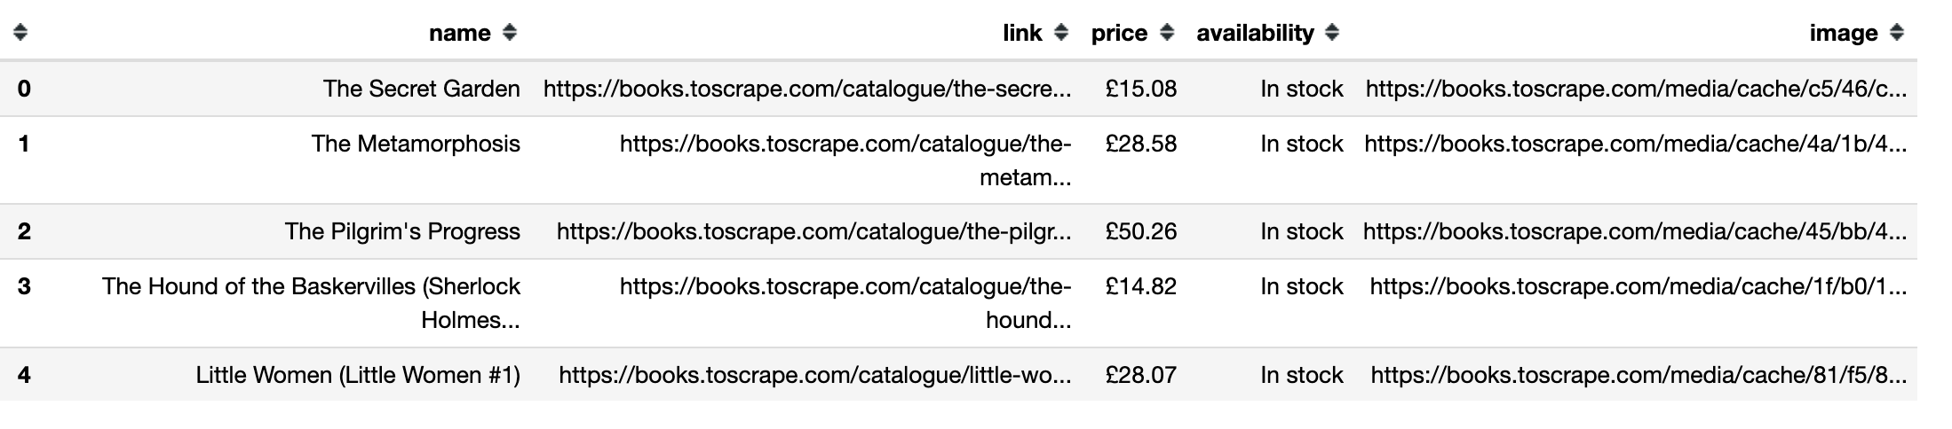Open the Little Women image URL
This screenshot has width=1952, height=429.
coord(1638,375)
